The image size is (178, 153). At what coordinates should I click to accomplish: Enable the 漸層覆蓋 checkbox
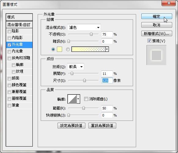coord(9,92)
